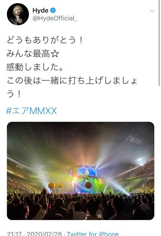Click the Twitter for iPhone source link
This screenshot has height=236, width=161.
pyautogui.click(x=93, y=234)
